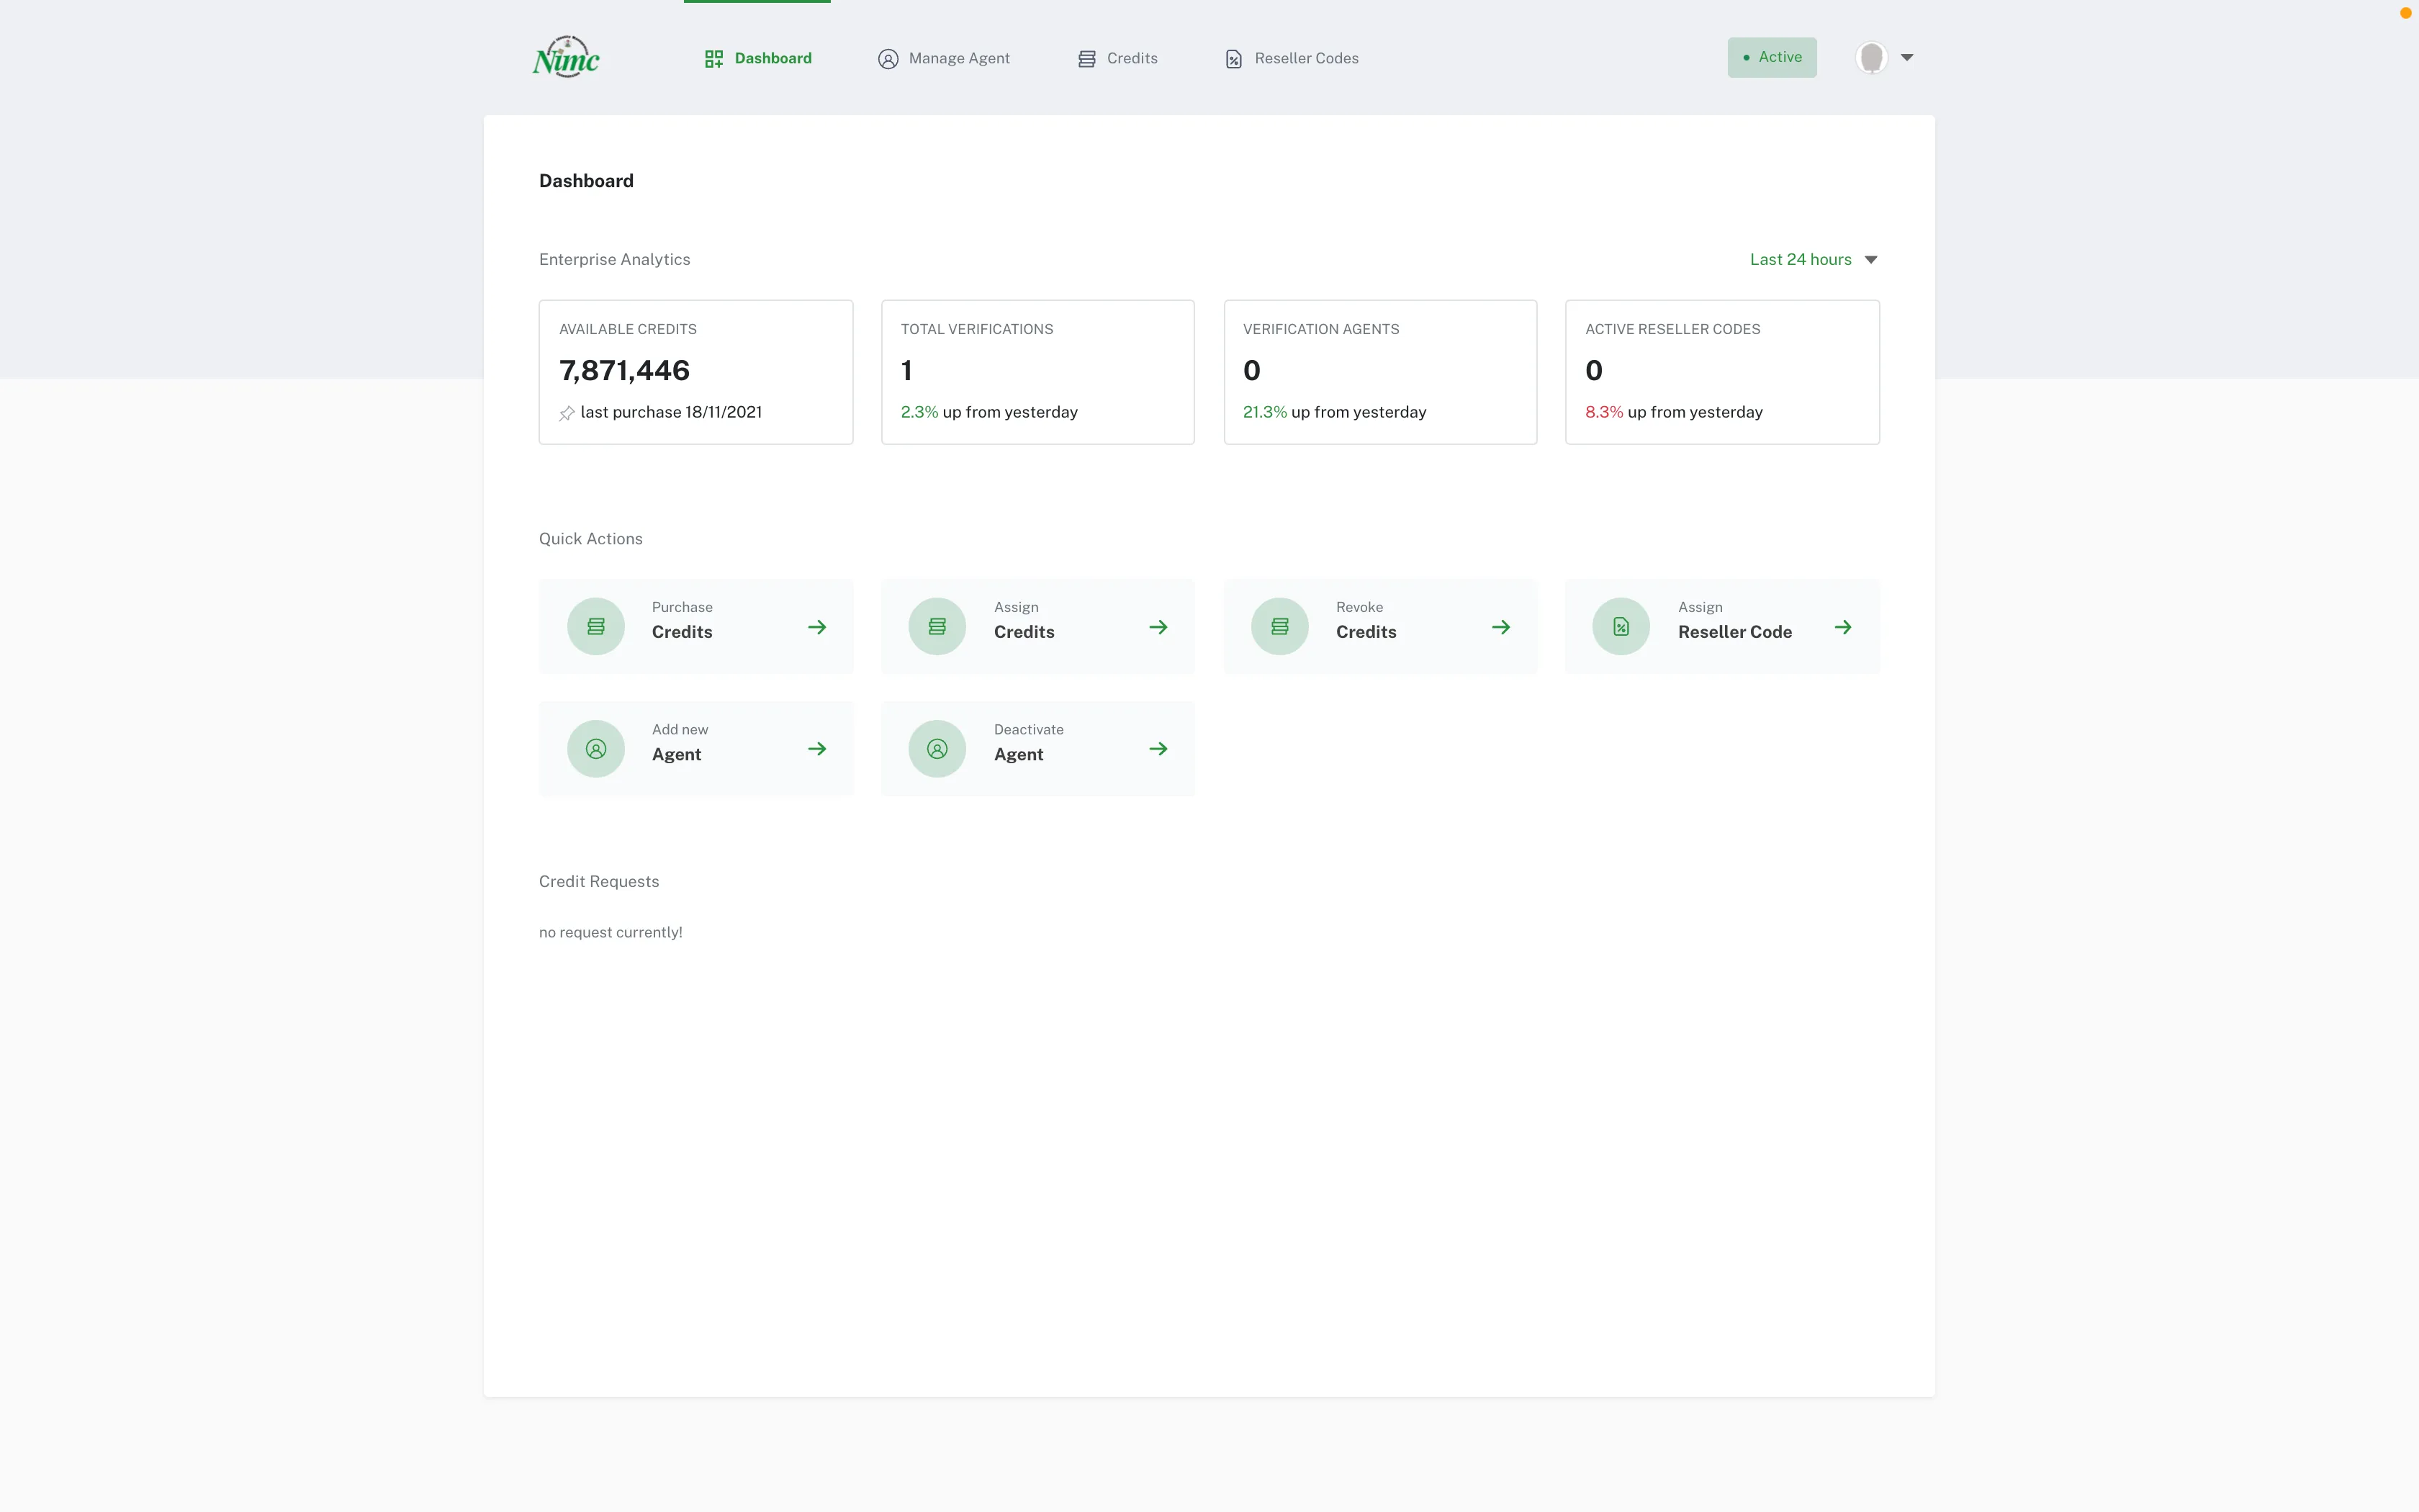Screen dimensions: 2419x1512
Task: Click the Assign Credits quick action
Action: click(1037, 626)
